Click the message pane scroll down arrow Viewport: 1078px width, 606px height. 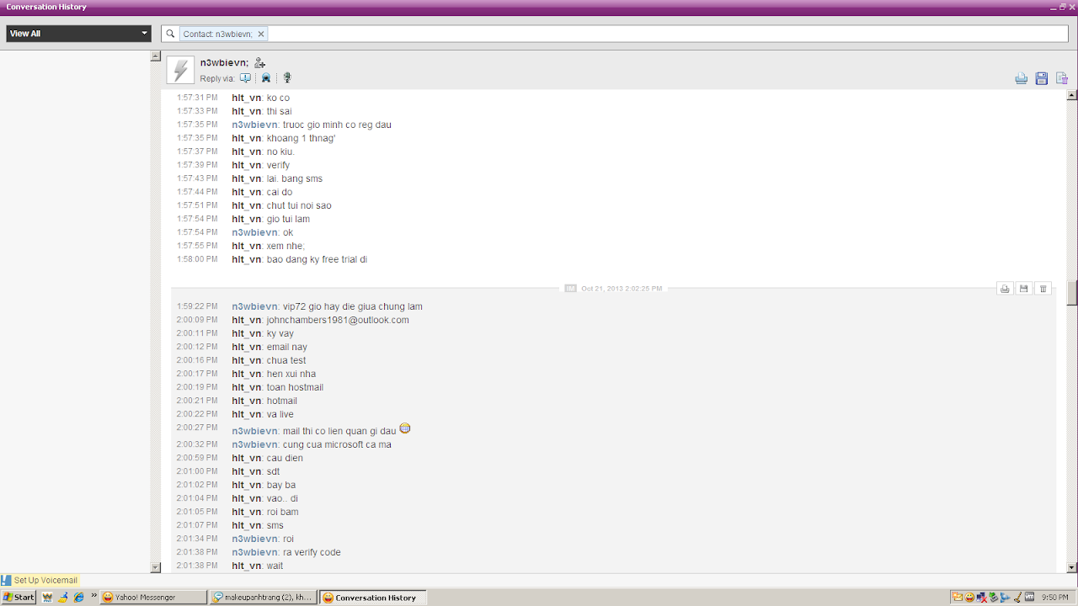click(1072, 568)
